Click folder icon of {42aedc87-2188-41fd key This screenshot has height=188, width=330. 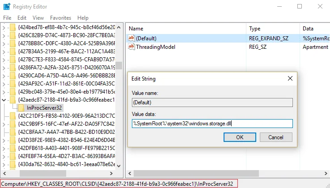coord(13,100)
